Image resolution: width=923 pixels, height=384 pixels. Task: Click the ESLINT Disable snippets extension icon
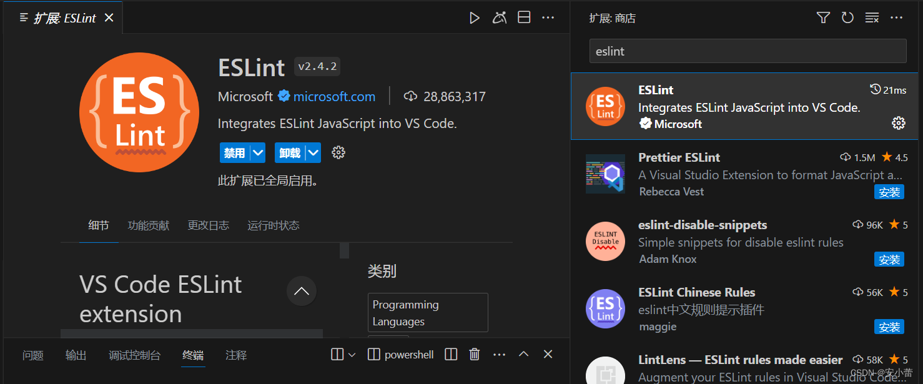point(605,241)
